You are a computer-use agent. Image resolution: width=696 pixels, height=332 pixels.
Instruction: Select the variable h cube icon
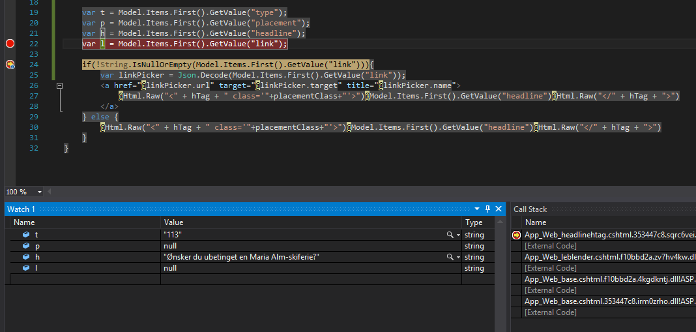(x=26, y=257)
